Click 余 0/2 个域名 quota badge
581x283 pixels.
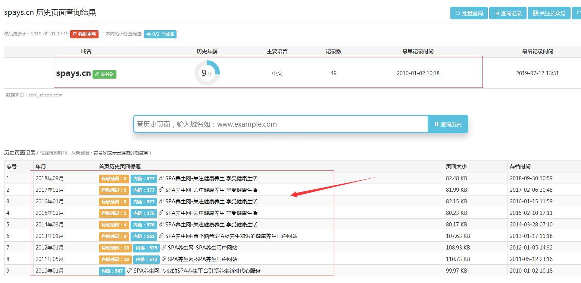(x=160, y=34)
